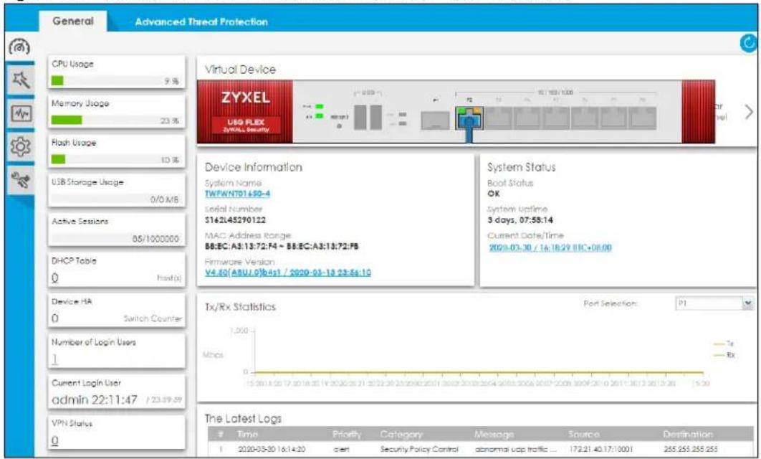Image resolution: width=761 pixels, height=459 pixels.
Task: Click the USB ports on the virtual device
Action: (x=368, y=117)
